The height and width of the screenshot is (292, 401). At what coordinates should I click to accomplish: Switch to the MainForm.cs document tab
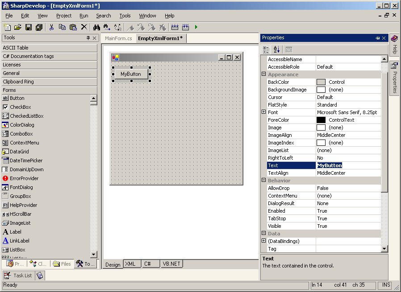click(118, 38)
